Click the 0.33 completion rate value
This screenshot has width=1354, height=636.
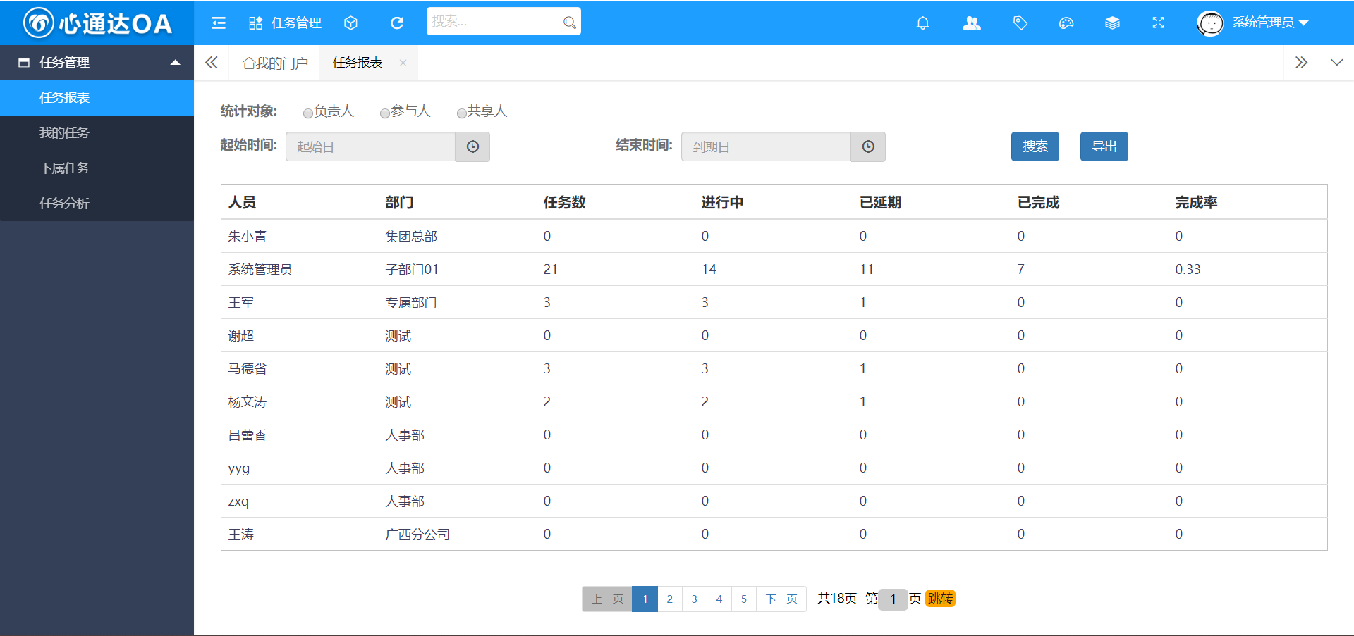coord(1188,269)
